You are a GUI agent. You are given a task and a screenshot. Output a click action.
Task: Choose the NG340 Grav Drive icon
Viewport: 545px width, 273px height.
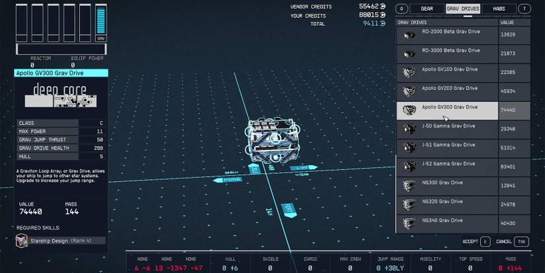click(x=409, y=223)
